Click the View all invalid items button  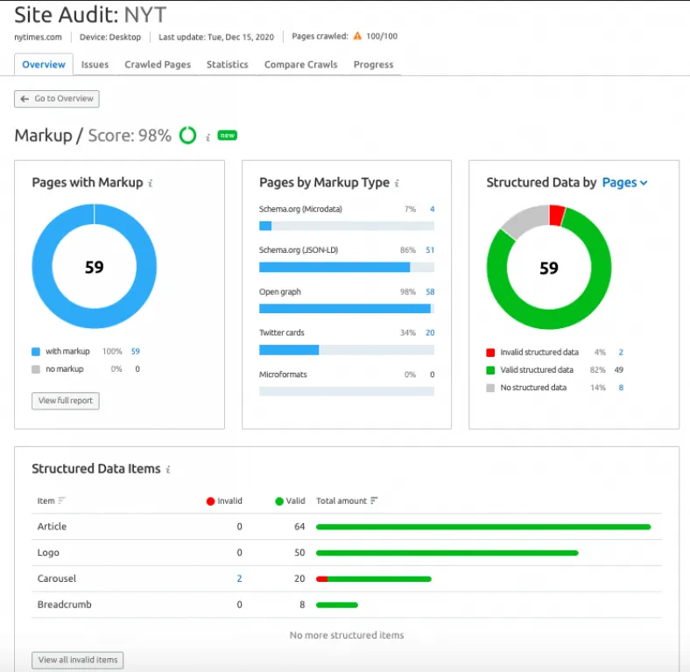tap(77, 660)
